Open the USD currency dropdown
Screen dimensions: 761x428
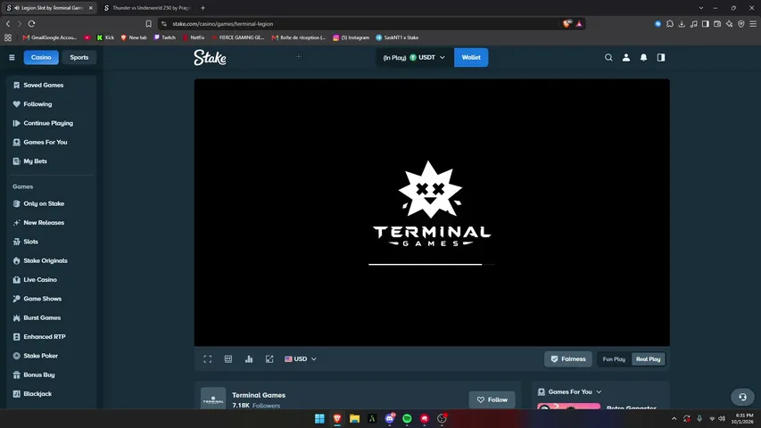point(301,359)
